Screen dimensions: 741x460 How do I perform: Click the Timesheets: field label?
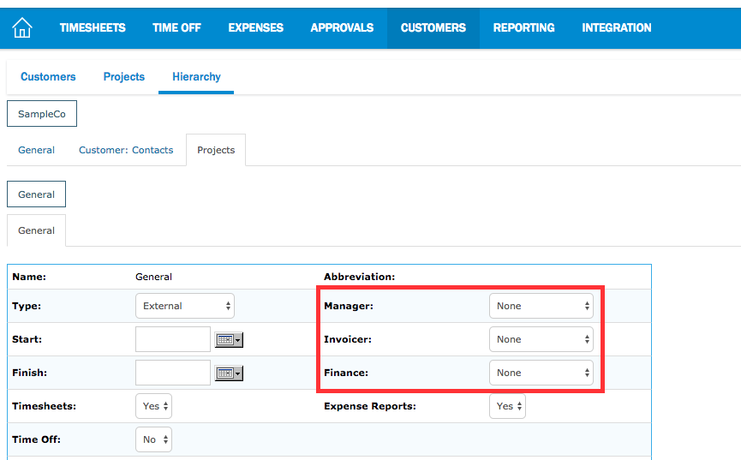(44, 406)
